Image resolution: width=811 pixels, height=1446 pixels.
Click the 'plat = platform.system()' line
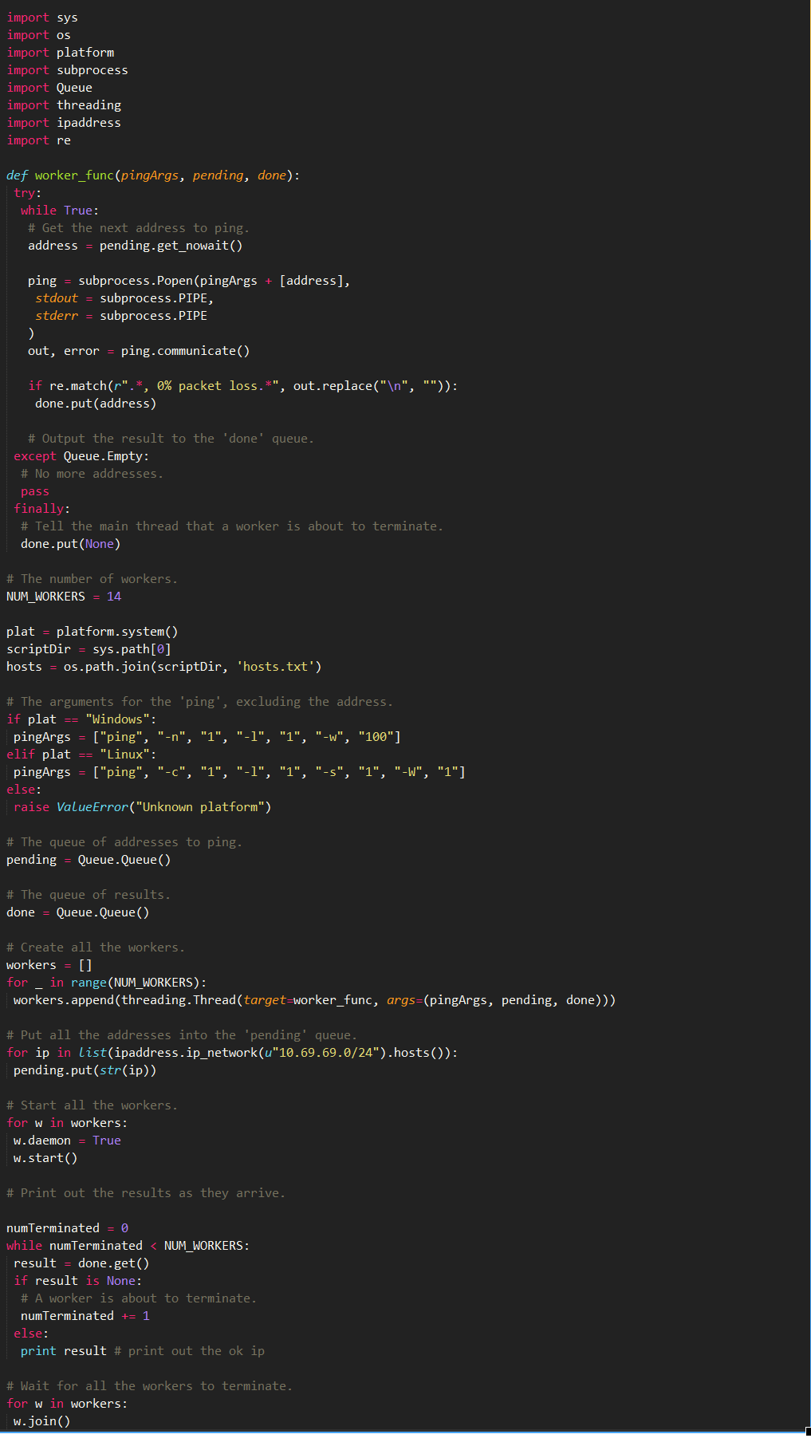(92, 632)
